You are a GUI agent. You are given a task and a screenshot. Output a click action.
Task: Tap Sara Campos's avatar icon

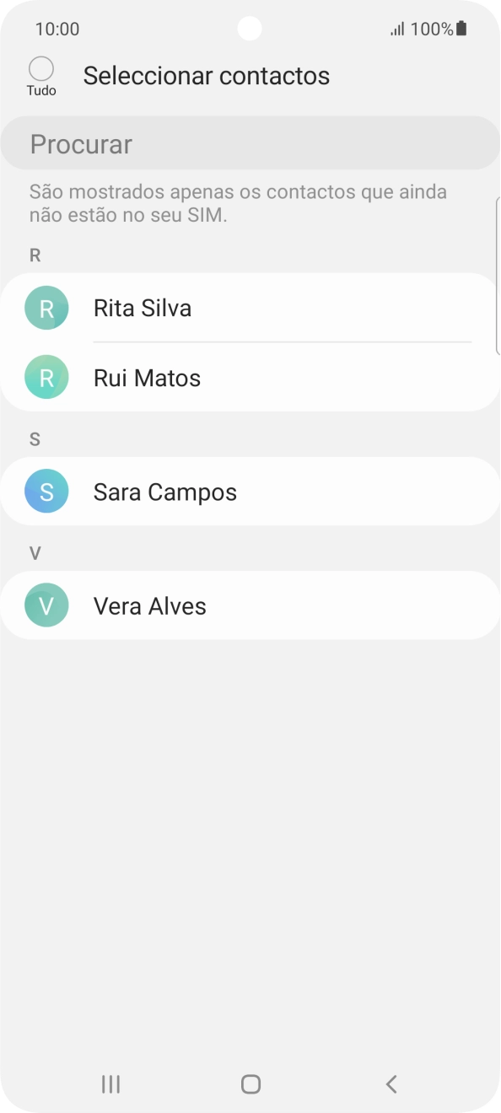click(x=46, y=491)
